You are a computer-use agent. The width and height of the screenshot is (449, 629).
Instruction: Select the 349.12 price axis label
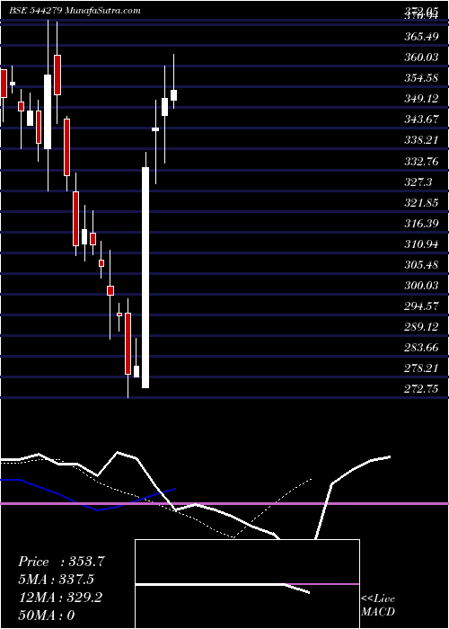click(x=420, y=99)
